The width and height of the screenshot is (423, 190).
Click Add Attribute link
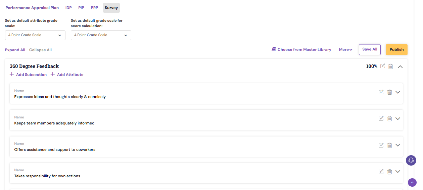67,75
